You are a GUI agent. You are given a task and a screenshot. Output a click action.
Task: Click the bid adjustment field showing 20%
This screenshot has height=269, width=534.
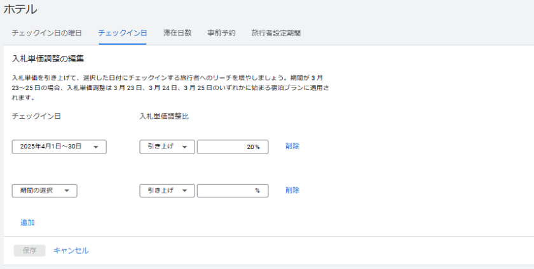click(233, 147)
